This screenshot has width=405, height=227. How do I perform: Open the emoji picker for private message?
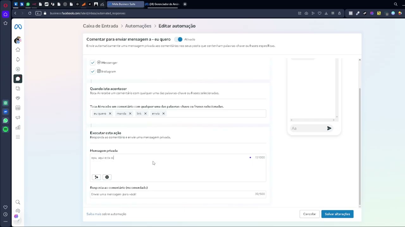(x=107, y=177)
